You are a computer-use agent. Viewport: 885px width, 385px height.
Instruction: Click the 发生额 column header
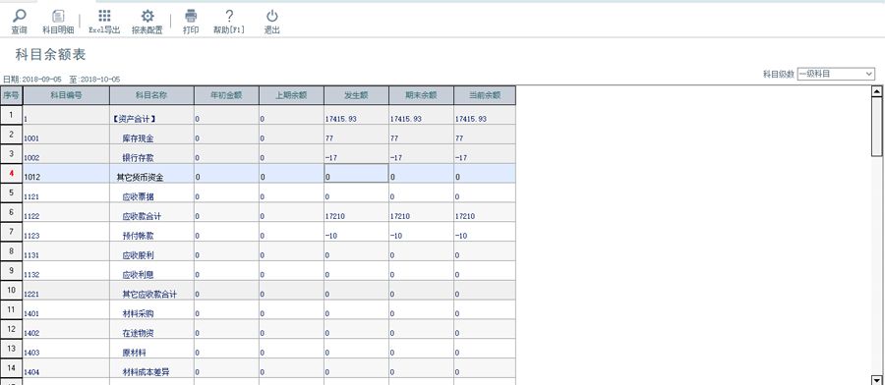tap(356, 95)
